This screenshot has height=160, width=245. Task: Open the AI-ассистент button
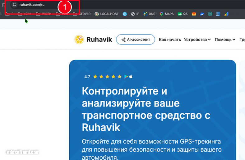tap(136, 39)
